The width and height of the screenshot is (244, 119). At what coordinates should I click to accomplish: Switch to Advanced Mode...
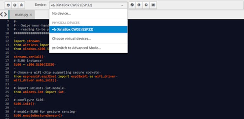coord(88,48)
